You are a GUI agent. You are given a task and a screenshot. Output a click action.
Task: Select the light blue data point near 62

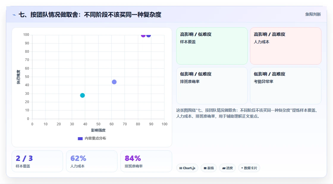click(114, 82)
